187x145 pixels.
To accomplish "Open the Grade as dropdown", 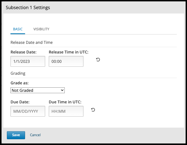I will coord(37,90).
